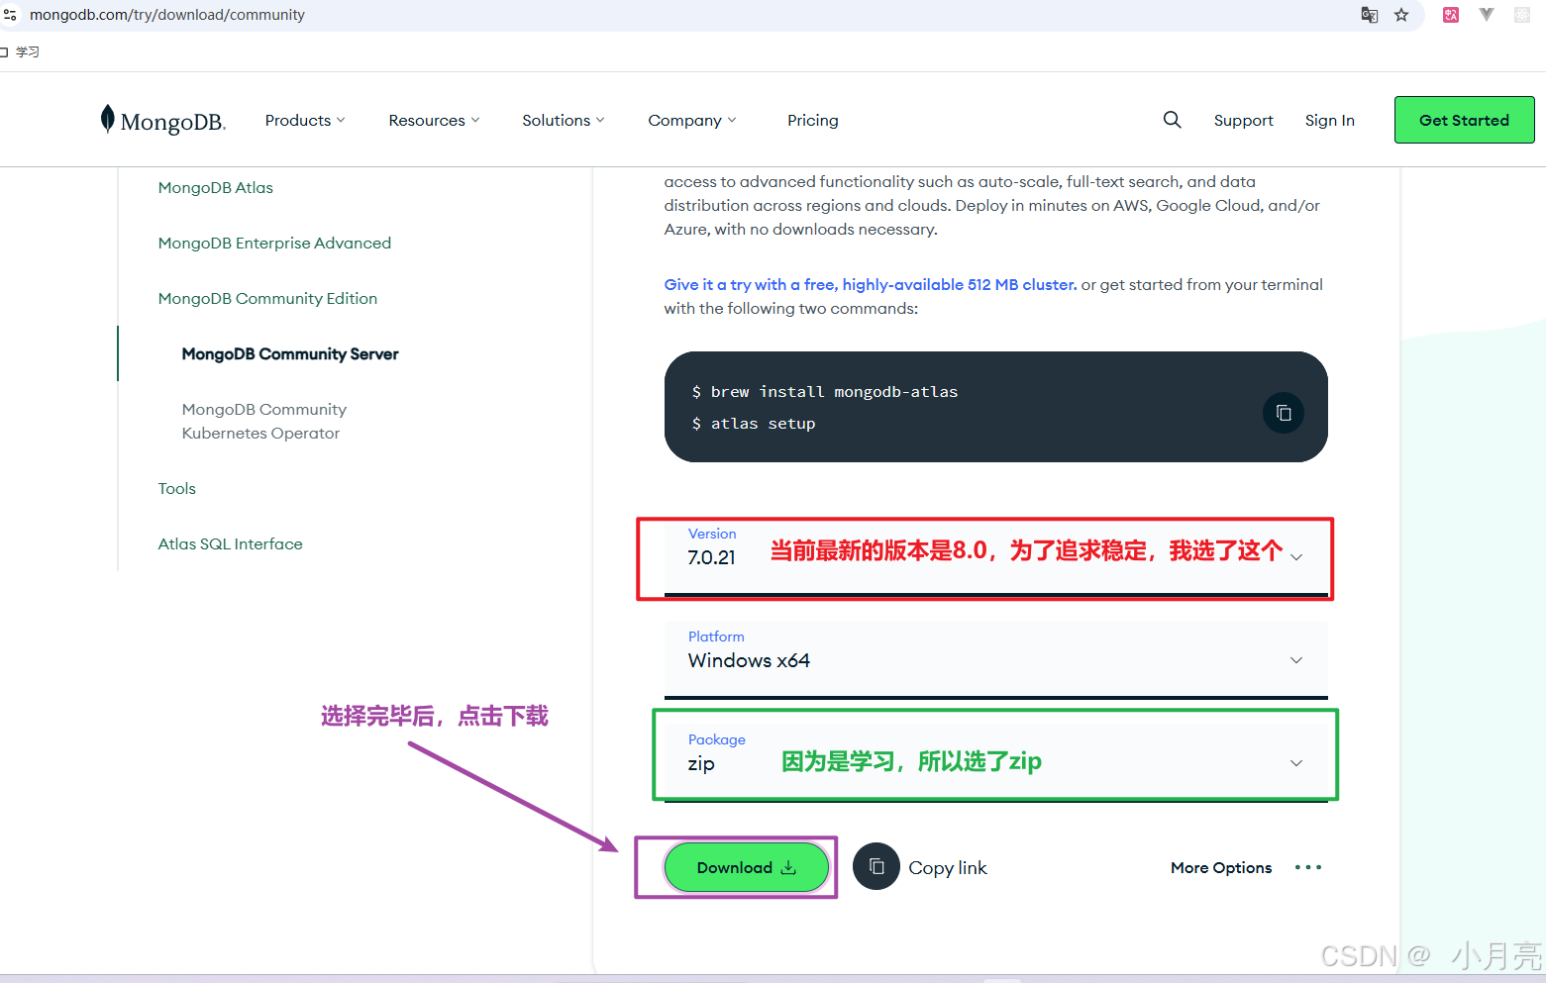1546x983 pixels.
Task: Click the copy link clipboard icon
Action: (876, 867)
